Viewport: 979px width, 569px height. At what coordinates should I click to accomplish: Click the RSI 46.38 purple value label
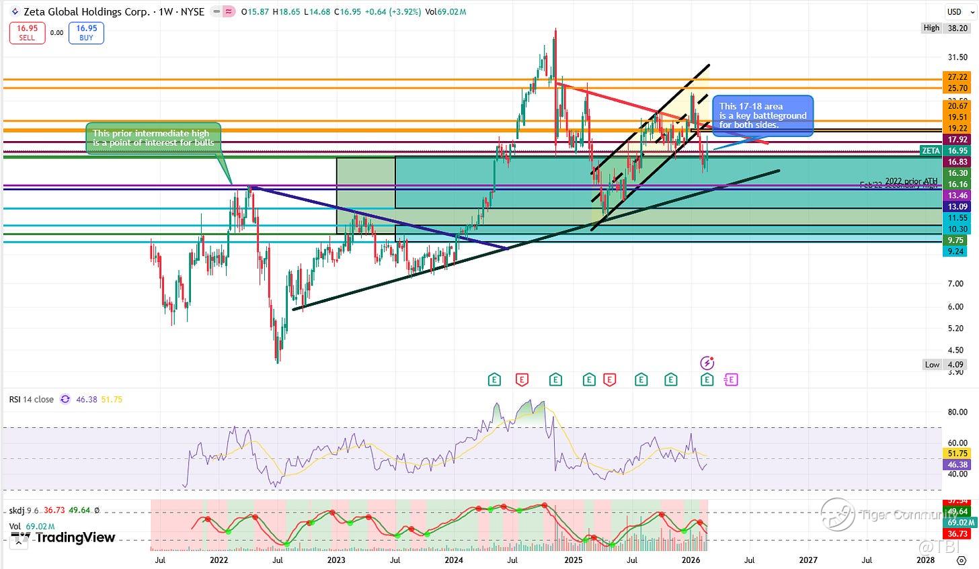pos(956,464)
